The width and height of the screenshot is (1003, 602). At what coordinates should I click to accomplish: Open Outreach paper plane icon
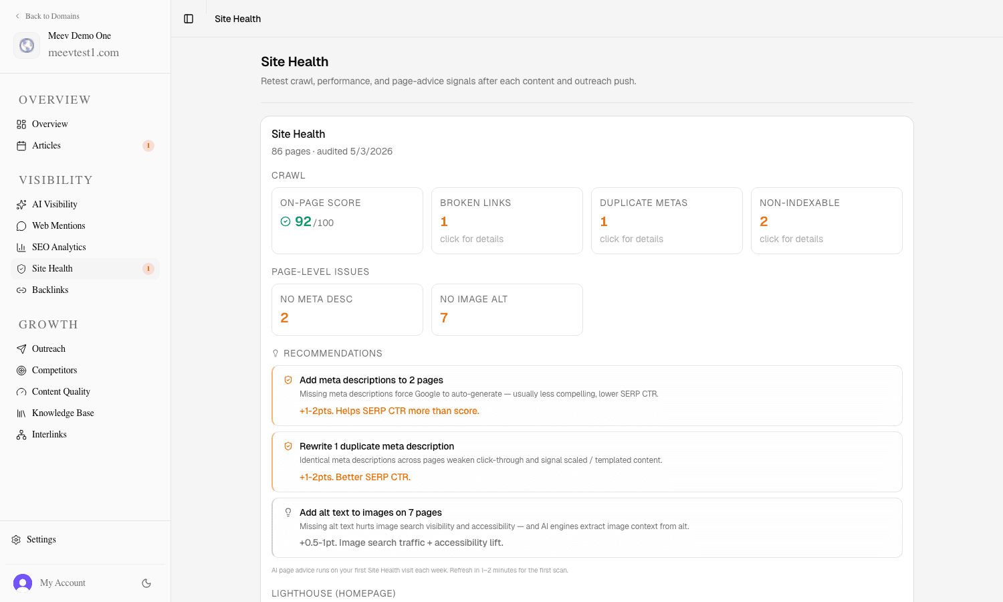(x=21, y=349)
